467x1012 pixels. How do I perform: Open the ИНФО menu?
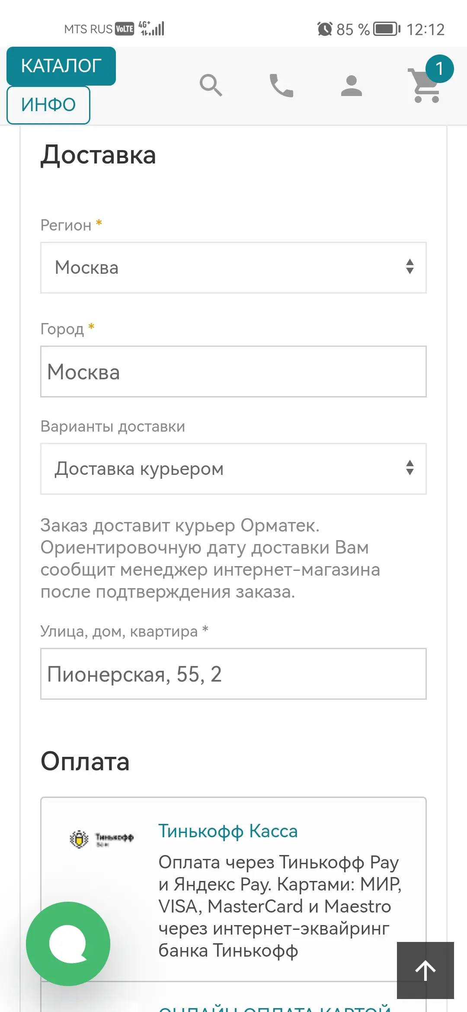point(48,105)
